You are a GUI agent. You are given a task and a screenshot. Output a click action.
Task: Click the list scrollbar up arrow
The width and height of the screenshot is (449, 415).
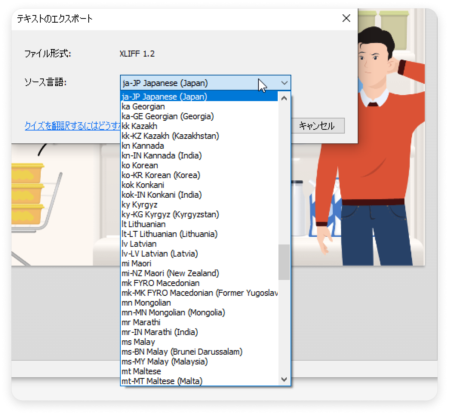click(284, 98)
